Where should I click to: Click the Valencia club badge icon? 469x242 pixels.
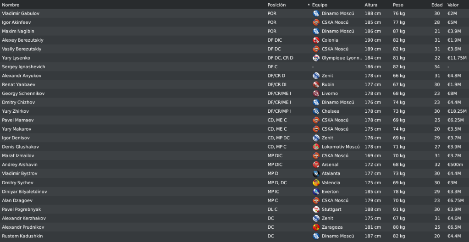316,183
